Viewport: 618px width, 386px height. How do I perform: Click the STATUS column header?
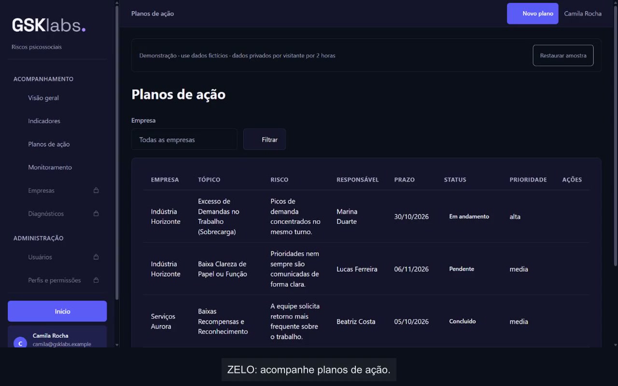455,179
